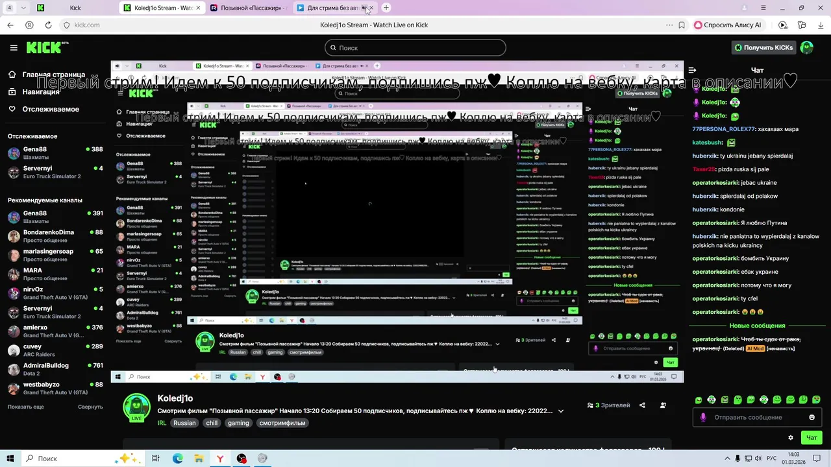This screenshot has height=467, width=831.
Task: Open nirvOz recommended channel
Action: click(55, 293)
